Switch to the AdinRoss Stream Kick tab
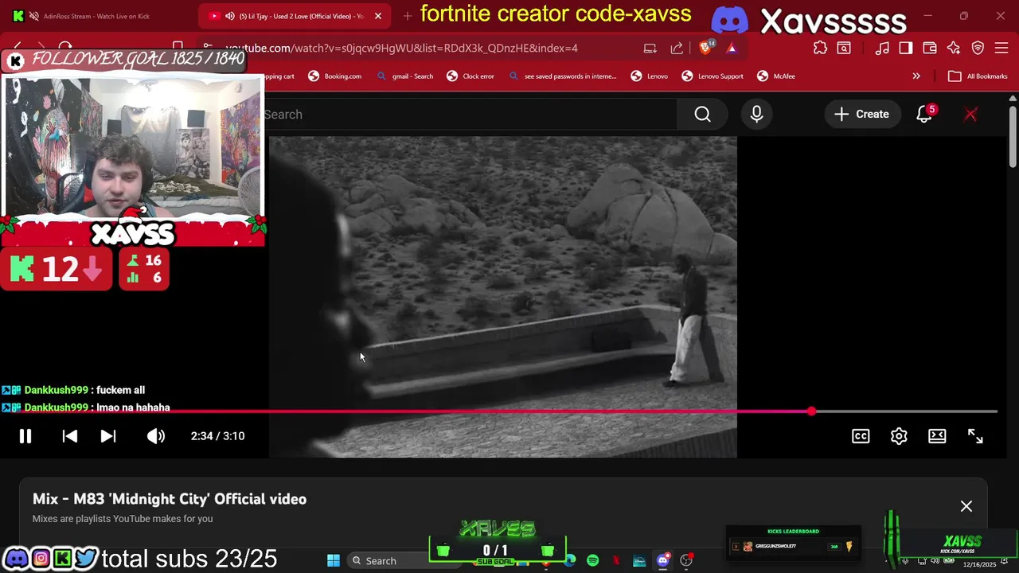Image resolution: width=1019 pixels, height=573 pixels. 96,16
